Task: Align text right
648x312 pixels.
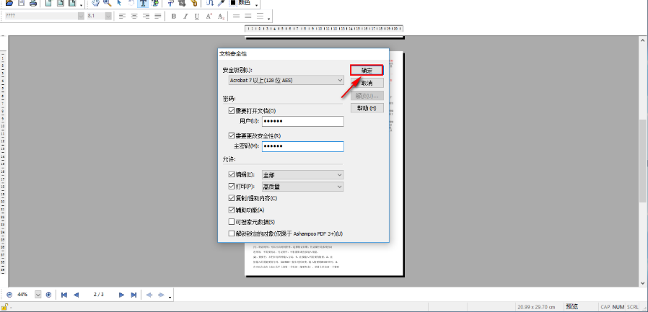Action: (x=146, y=16)
